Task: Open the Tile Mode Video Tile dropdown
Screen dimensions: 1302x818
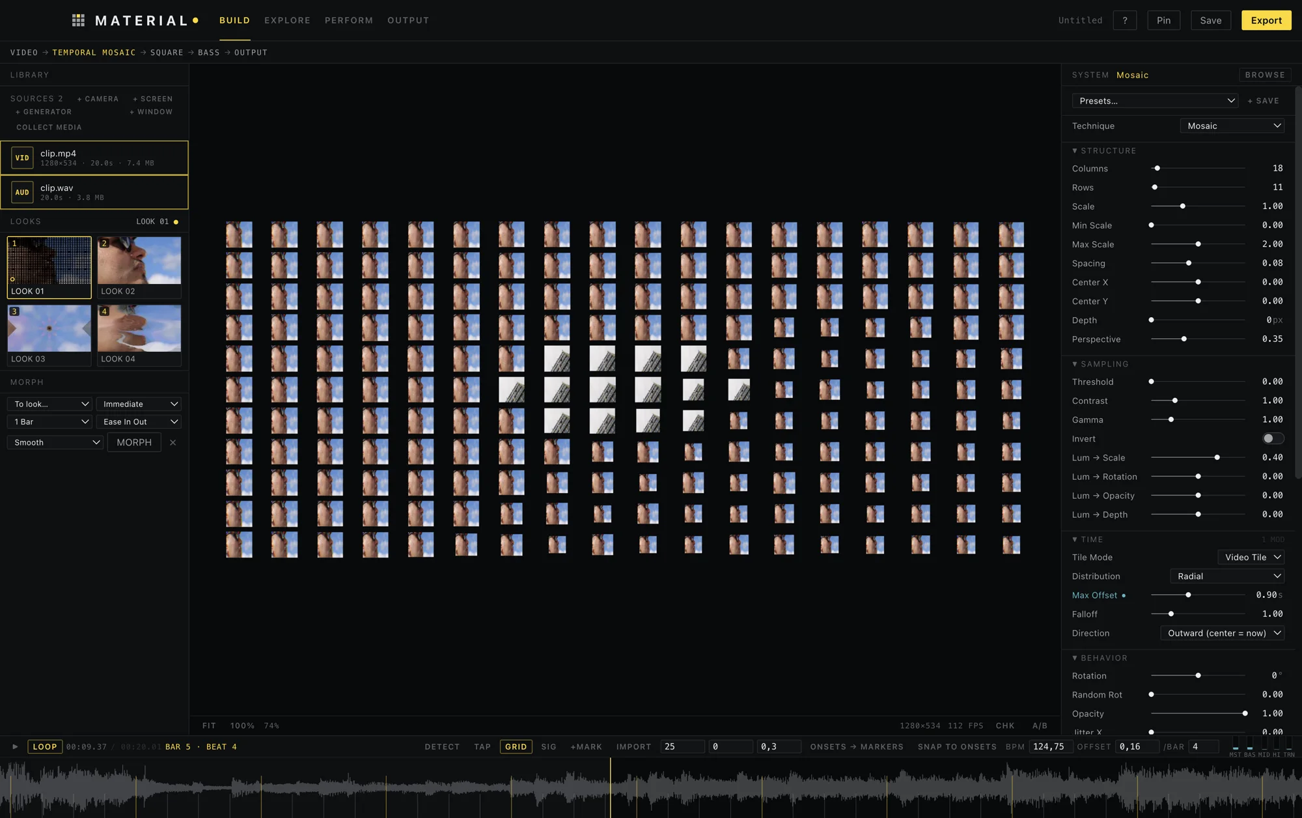Action: (x=1251, y=557)
